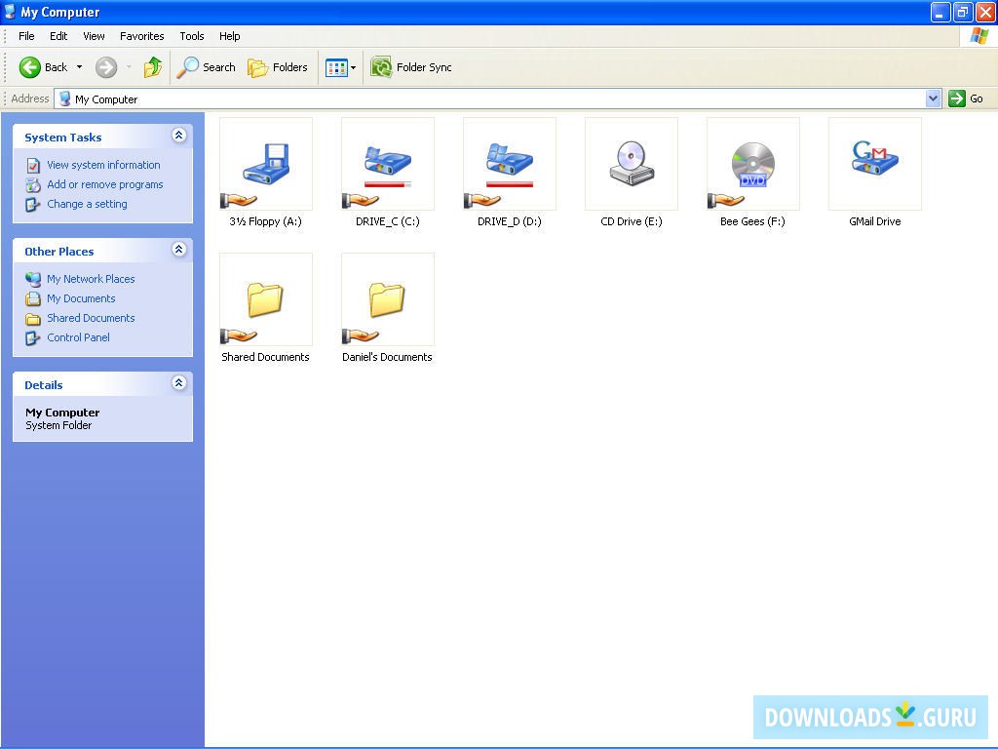This screenshot has height=749, width=998.
Task: Click the Add or remove programs link
Action: pos(104,184)
